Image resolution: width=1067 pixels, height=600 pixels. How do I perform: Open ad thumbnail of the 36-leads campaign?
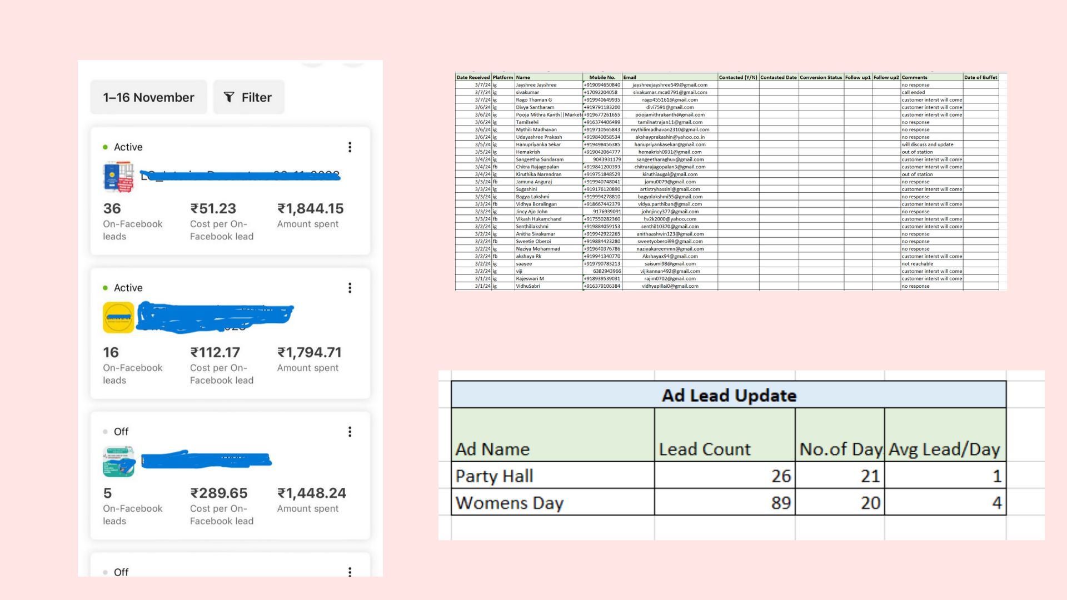point(118,177)
